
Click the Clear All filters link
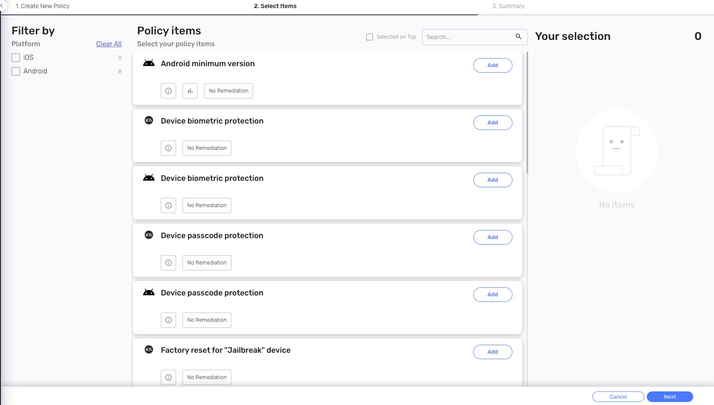109,44
